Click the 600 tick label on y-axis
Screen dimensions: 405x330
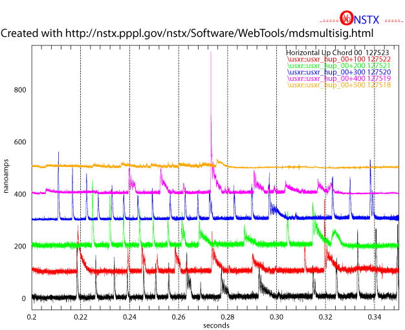click(x=19, y=142)
